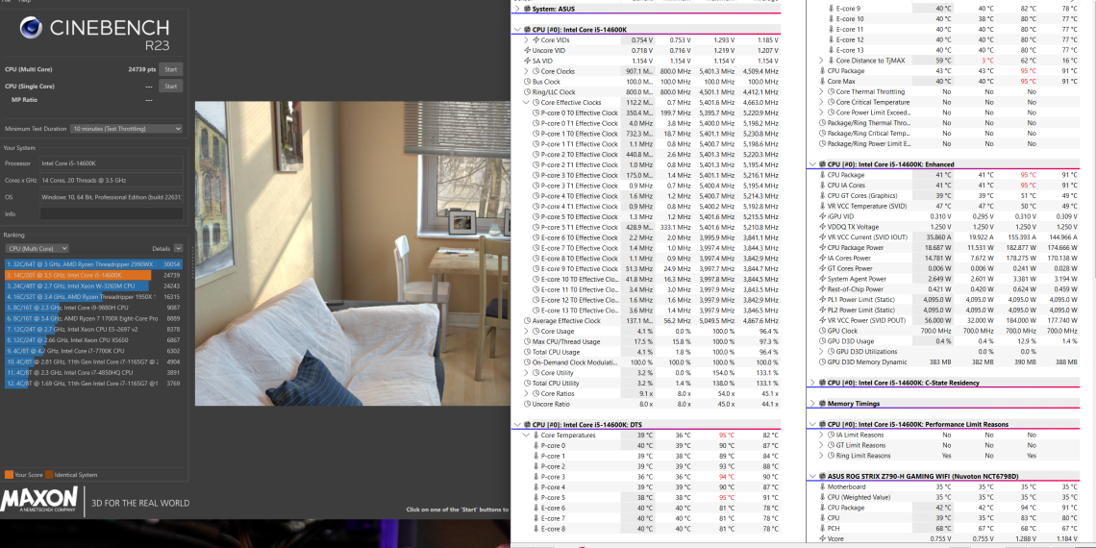Open the Details dropdown arrow in Ranking

[x=178, y=248]
